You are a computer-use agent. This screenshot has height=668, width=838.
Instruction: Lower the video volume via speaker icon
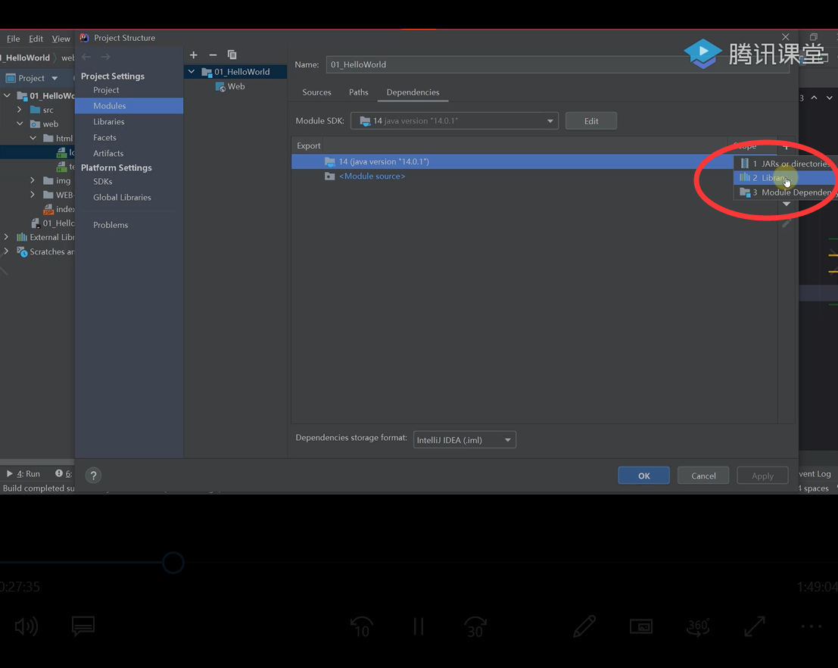coord(26,626)
